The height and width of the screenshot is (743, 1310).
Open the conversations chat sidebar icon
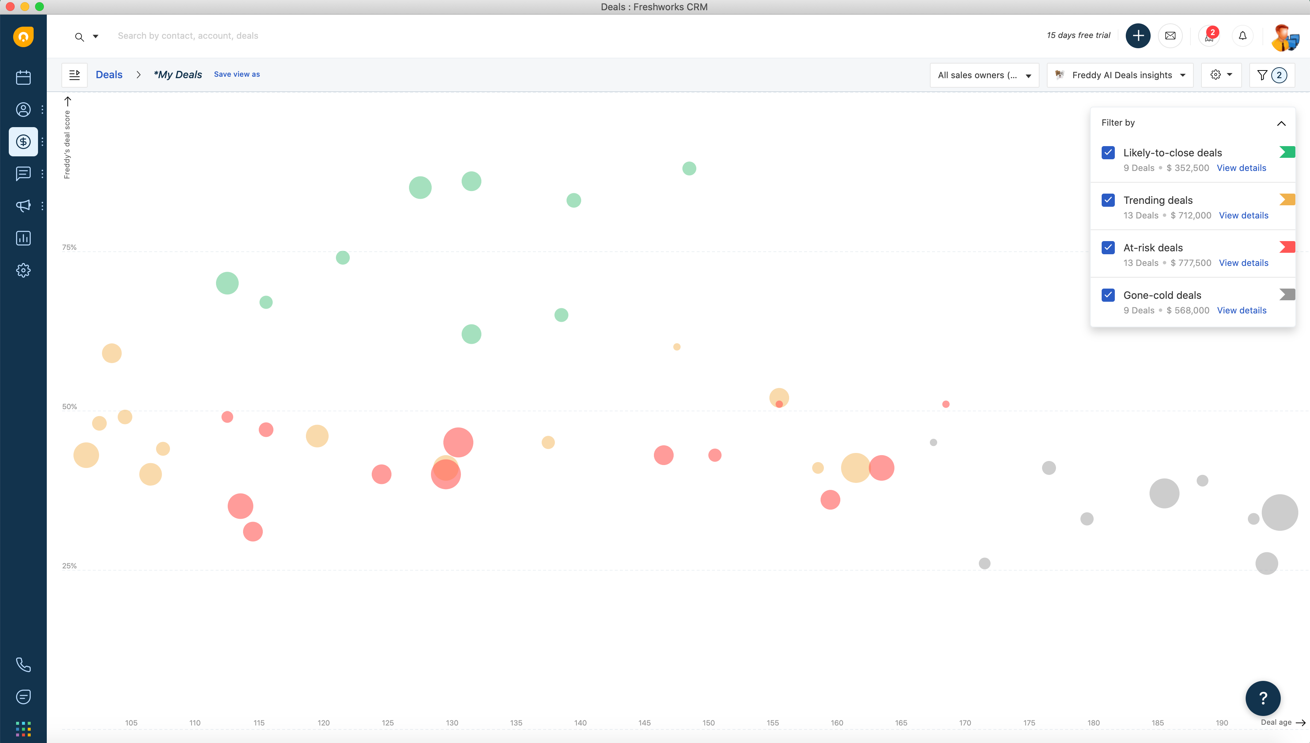point(23,174)
